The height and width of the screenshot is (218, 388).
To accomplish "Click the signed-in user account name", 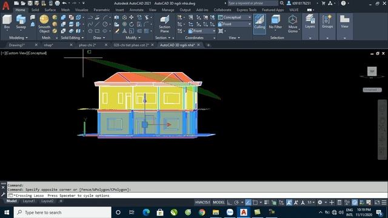I will (301, 3).
